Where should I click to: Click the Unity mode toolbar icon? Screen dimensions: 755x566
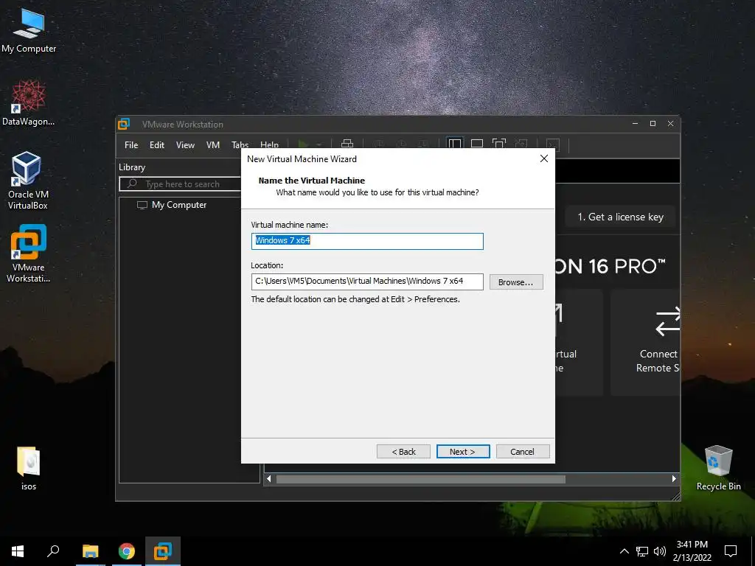[x=521, y=144]
